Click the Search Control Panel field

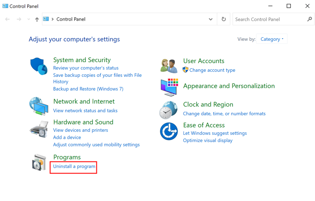coord(269,19)
